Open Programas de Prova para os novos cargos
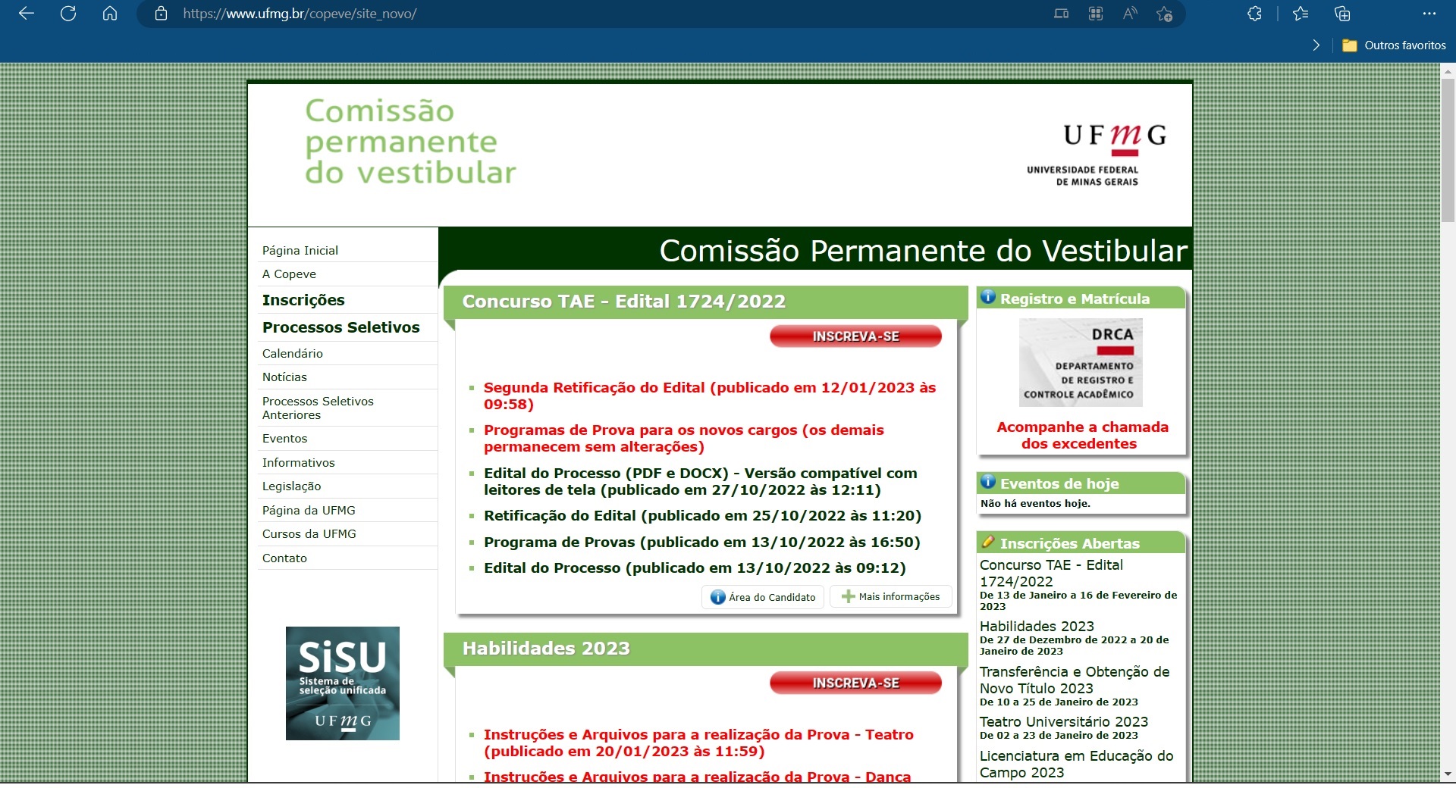This screenshot has height=788, width=1456. click(684, 439)
